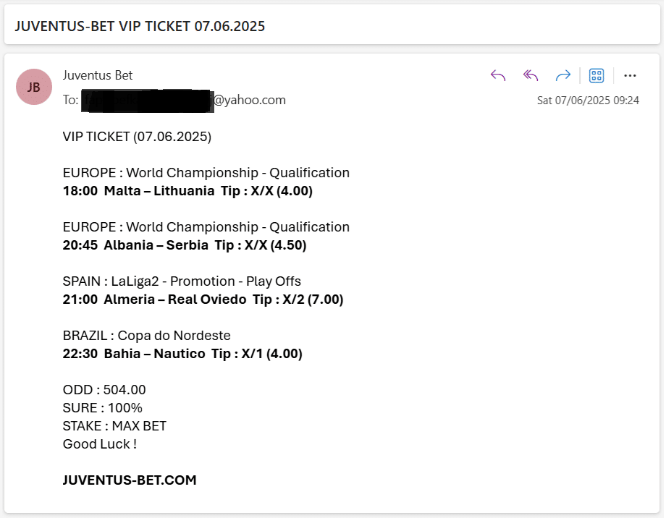This screenshot has width=666, height=518.
Task: Click the ODD : 504.00 line
Action: [x=104, y=390]
